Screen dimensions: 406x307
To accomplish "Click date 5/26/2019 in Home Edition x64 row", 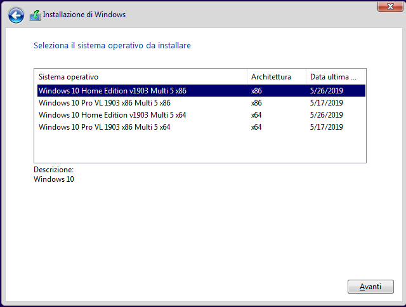I will pyautogui.click(x=327, y=114).
